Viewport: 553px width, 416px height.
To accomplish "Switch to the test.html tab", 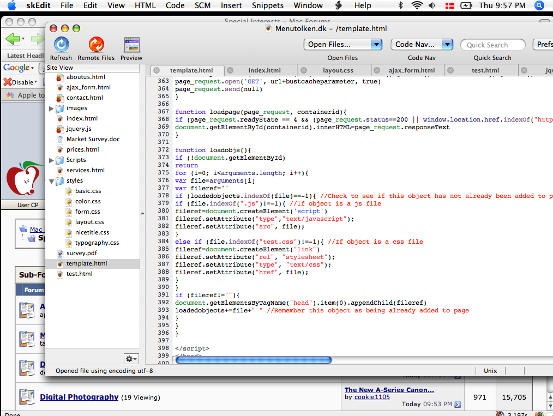I will point(485,70).
